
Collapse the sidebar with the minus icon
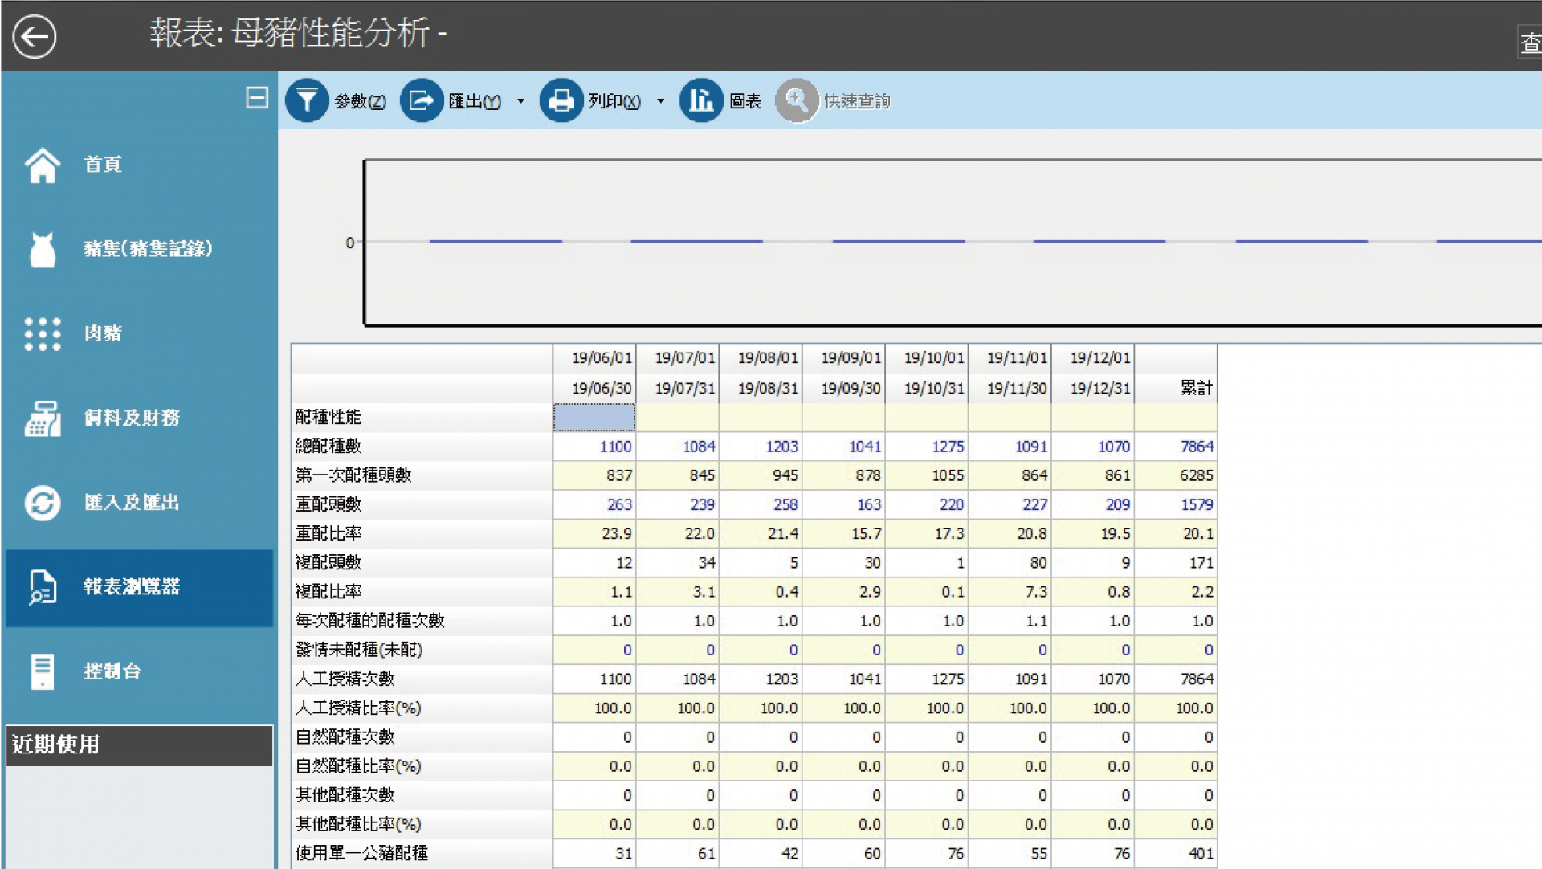point(257,98)
